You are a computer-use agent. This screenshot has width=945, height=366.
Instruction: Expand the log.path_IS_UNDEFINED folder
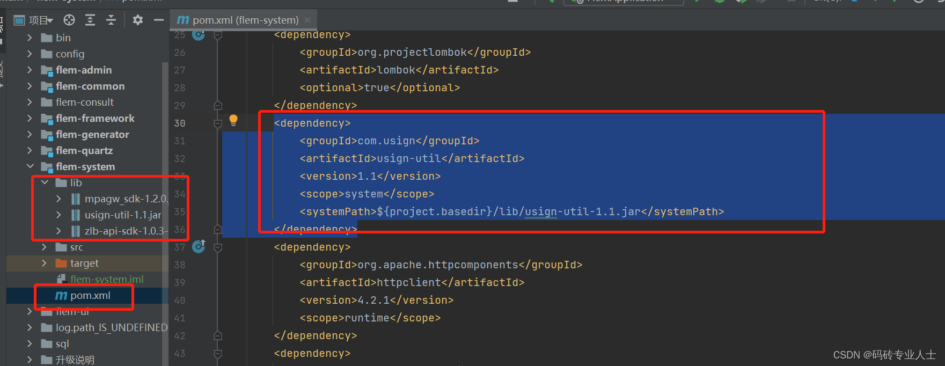point(30,328)
